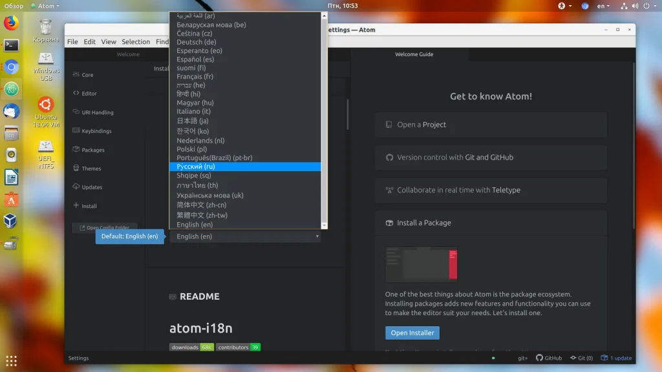Open the Selection menu
Viewport: 662px width, 372px height.
coord(136,42)
